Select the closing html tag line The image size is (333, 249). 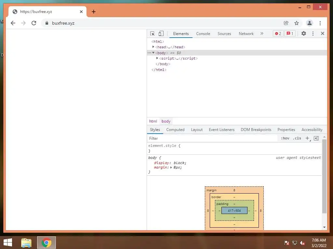(x=159, y=70)
